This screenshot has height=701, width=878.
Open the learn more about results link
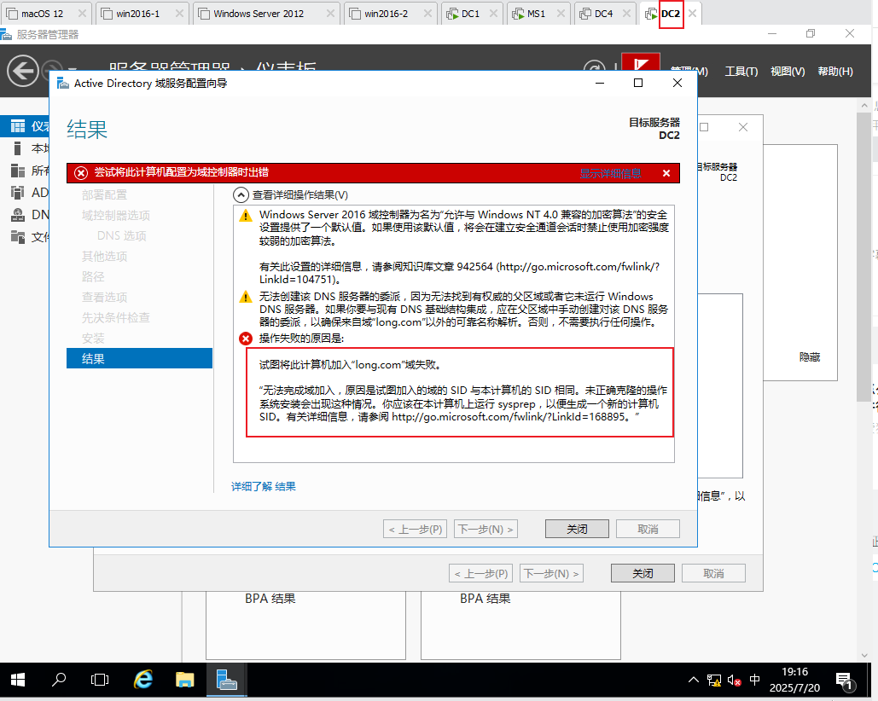pos(263,487)
